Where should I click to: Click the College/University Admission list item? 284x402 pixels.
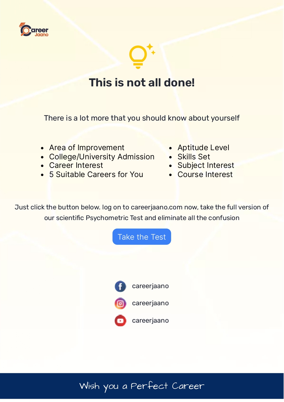point(102,157)
